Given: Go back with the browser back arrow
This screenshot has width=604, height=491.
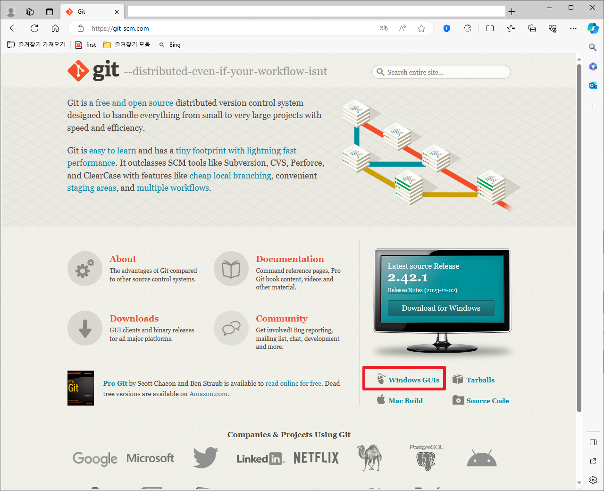Looking at the screenshot, I should point(14,28).
